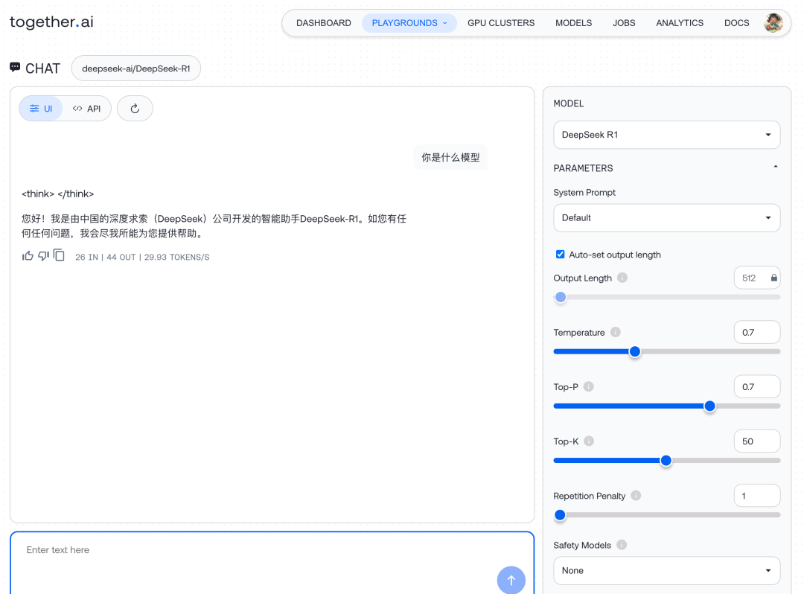Open MODELS in the nav bar
804x594 pixels.
click(573, 23)
